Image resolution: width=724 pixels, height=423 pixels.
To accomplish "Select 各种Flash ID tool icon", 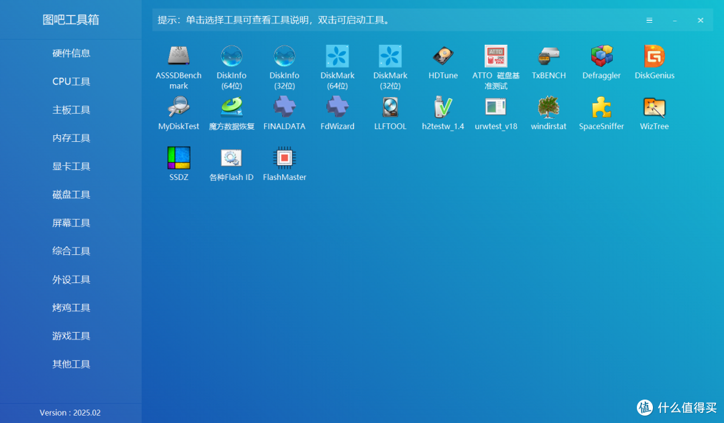I will (231, 157).
